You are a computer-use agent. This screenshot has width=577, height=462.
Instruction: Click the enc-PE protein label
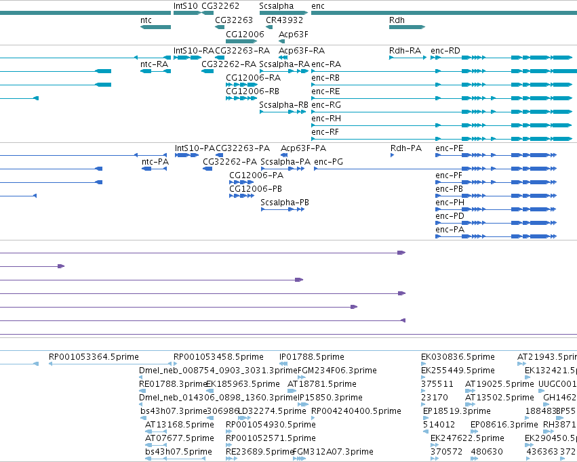[x=450, y=148]
